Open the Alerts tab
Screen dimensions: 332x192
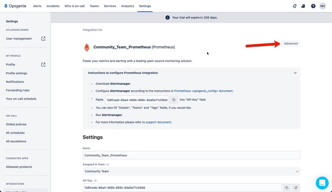pos(37,6)
